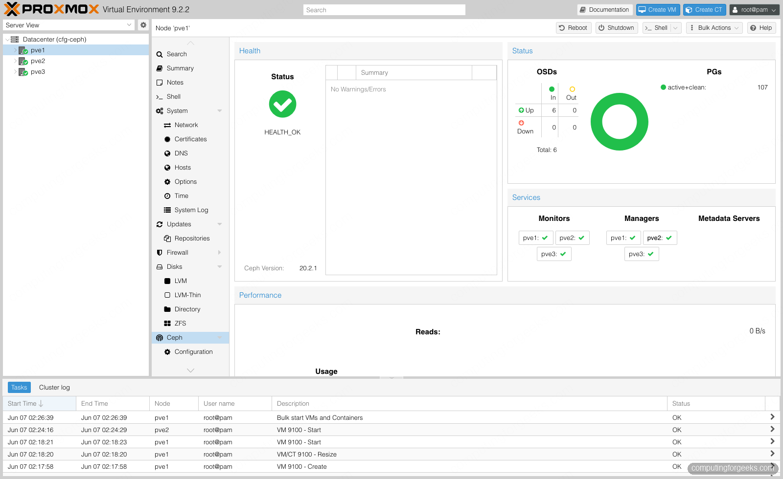Select the VM 9100 - Create task row
This screenshot has width=783, height=479.
(391, 467)
